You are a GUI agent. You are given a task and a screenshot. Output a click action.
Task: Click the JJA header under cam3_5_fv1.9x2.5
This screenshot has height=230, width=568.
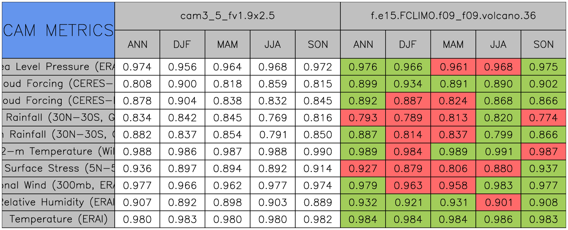tap(272, 44)
